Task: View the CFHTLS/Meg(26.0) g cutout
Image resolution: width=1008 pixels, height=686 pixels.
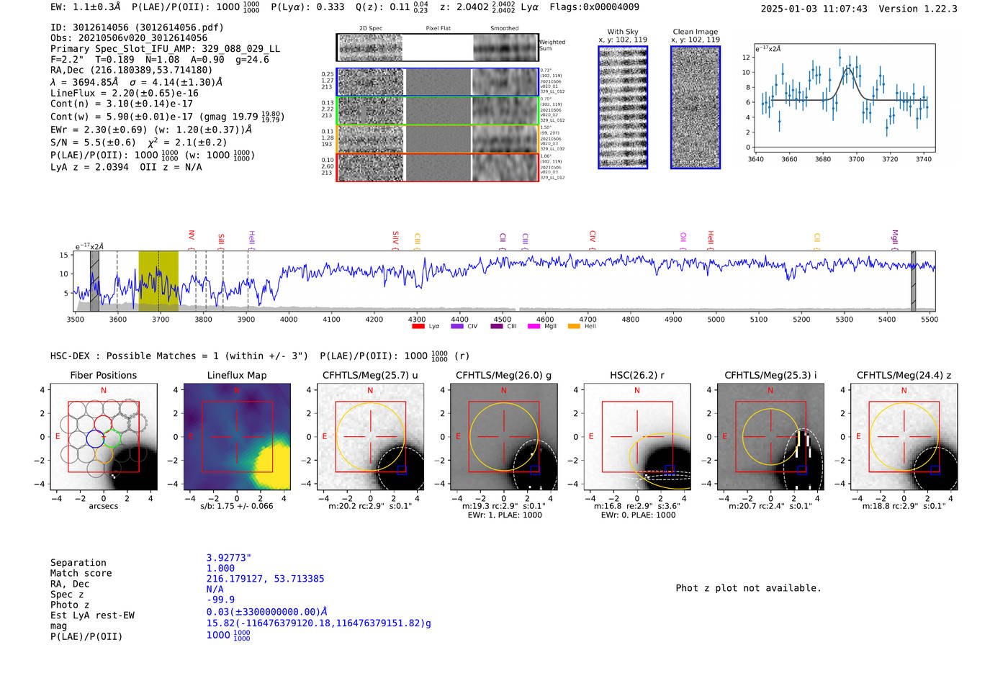Action: 503,437
